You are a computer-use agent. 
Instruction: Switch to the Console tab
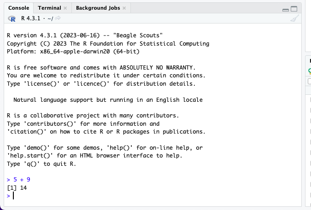point(18,8)
